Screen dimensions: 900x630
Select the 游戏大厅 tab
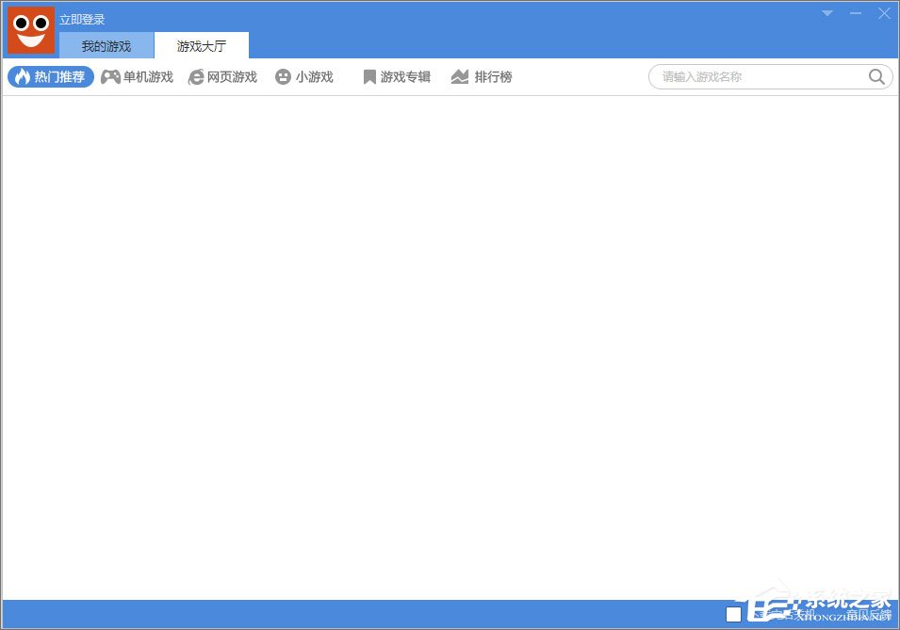tap(202, 46)
